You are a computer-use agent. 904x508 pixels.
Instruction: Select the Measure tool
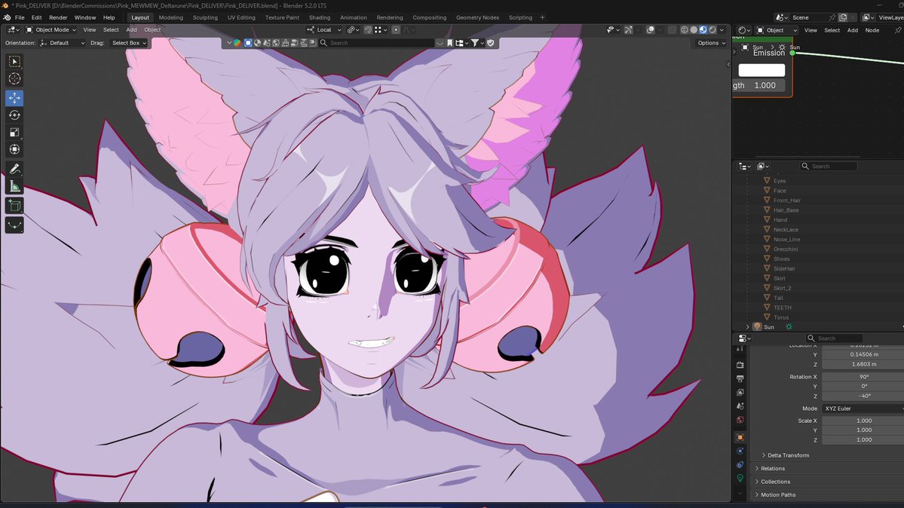[14, 186]
